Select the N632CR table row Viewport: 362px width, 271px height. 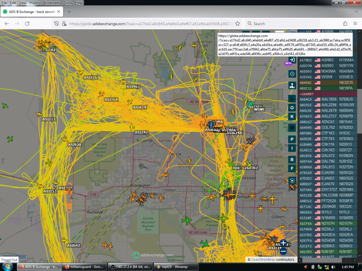(328, 83)
